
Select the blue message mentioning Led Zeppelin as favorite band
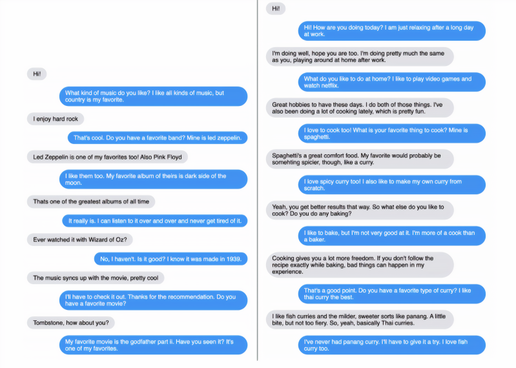pos(158,138)
